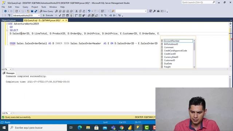Switch output to Results to Grid
This screenshot has height=131, width=233.
(93, 15)
